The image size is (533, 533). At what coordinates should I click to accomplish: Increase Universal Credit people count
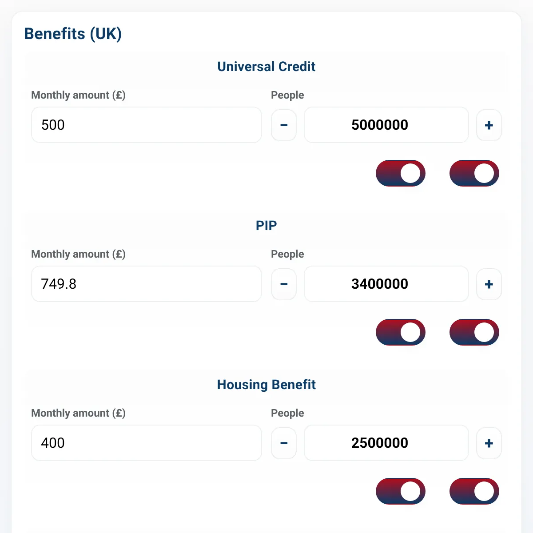click(x=489, y=125)
